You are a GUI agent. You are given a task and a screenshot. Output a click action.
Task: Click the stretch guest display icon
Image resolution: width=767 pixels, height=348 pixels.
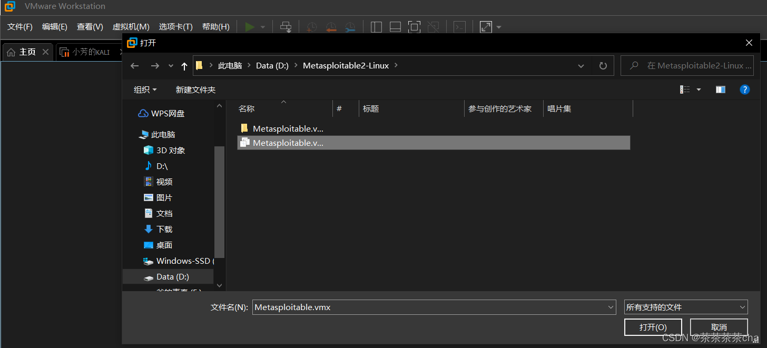pyautogui.click(x=486, y=27)
